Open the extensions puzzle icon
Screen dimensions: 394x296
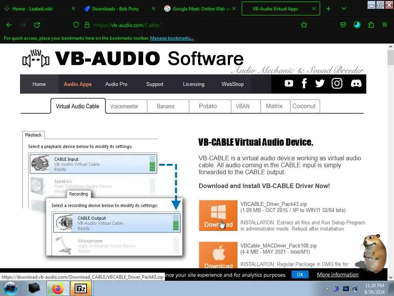tap(371, 25)
